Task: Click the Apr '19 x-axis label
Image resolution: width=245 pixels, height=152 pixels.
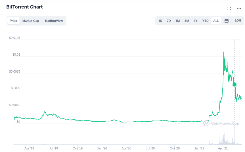Action: 29,148
